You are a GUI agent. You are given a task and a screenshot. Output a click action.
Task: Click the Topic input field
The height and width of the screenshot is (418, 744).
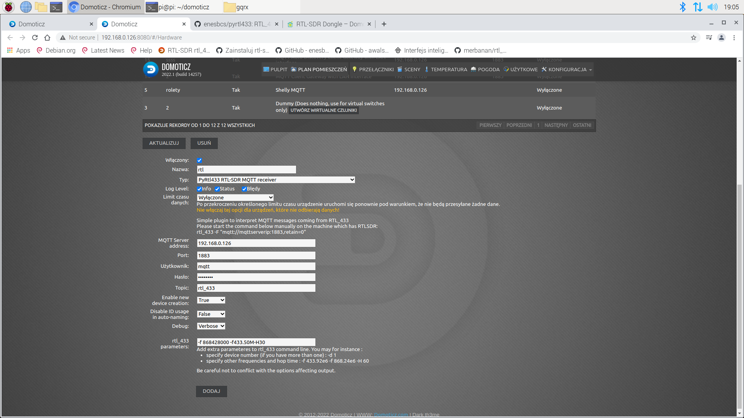tap(256, 288)
